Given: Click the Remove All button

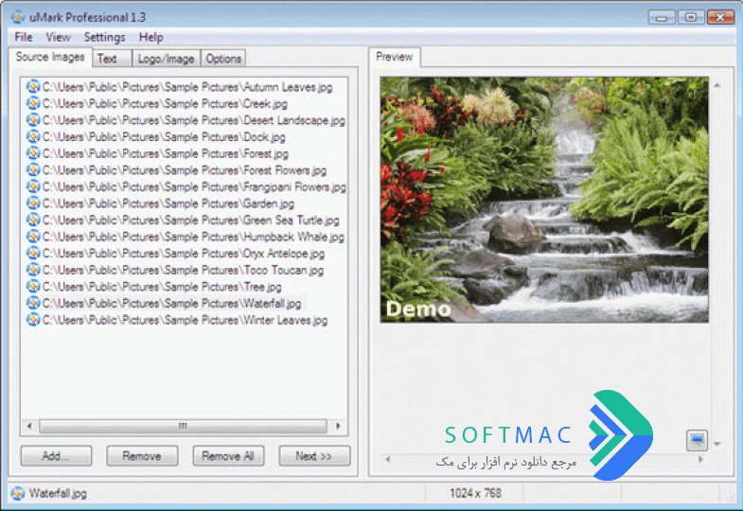Looking at the screenshot, I should [228, 455].
